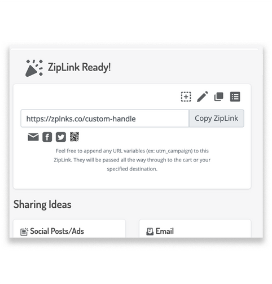Click the URL variables help text
This screenshot has height=284, width=272.
pyautogui.click(x=132, y=160)
